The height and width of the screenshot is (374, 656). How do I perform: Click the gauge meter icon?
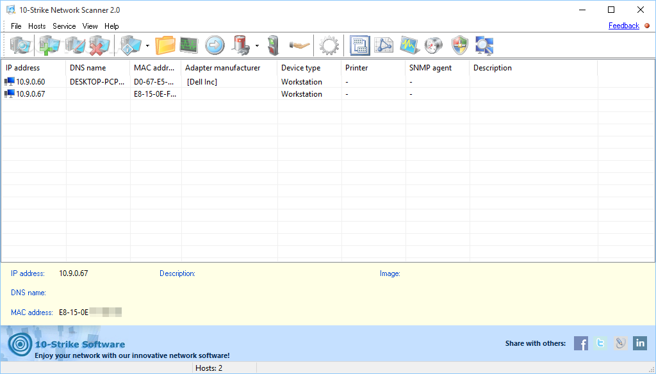434,45
